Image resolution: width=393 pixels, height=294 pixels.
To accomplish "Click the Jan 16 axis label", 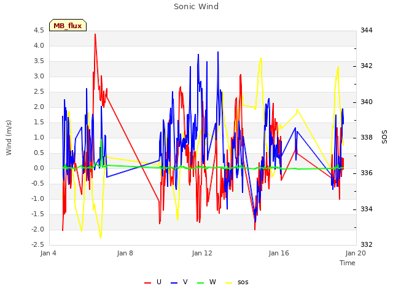I will (x=279, y=253).
